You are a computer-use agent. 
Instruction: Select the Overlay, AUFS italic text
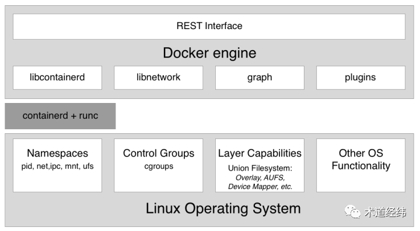coord(260,177)
